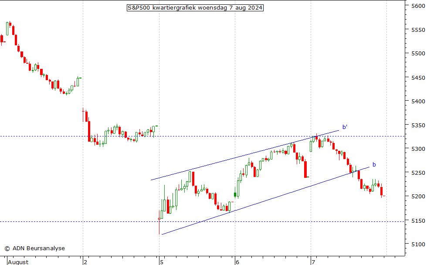This screenshot has height=265, width=427.
Task: Select the date marker 6 on time axis
Action: point(237,262)
